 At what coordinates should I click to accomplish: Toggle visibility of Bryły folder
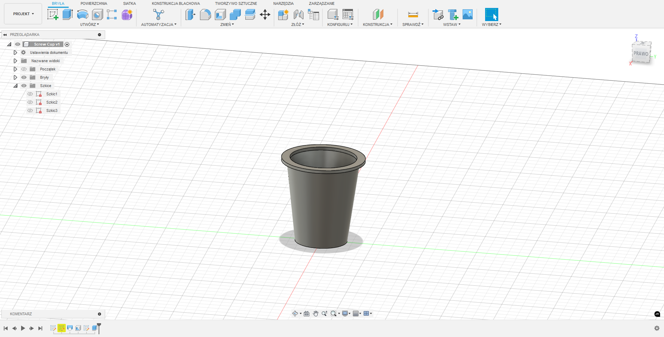(x=24, y=77)
